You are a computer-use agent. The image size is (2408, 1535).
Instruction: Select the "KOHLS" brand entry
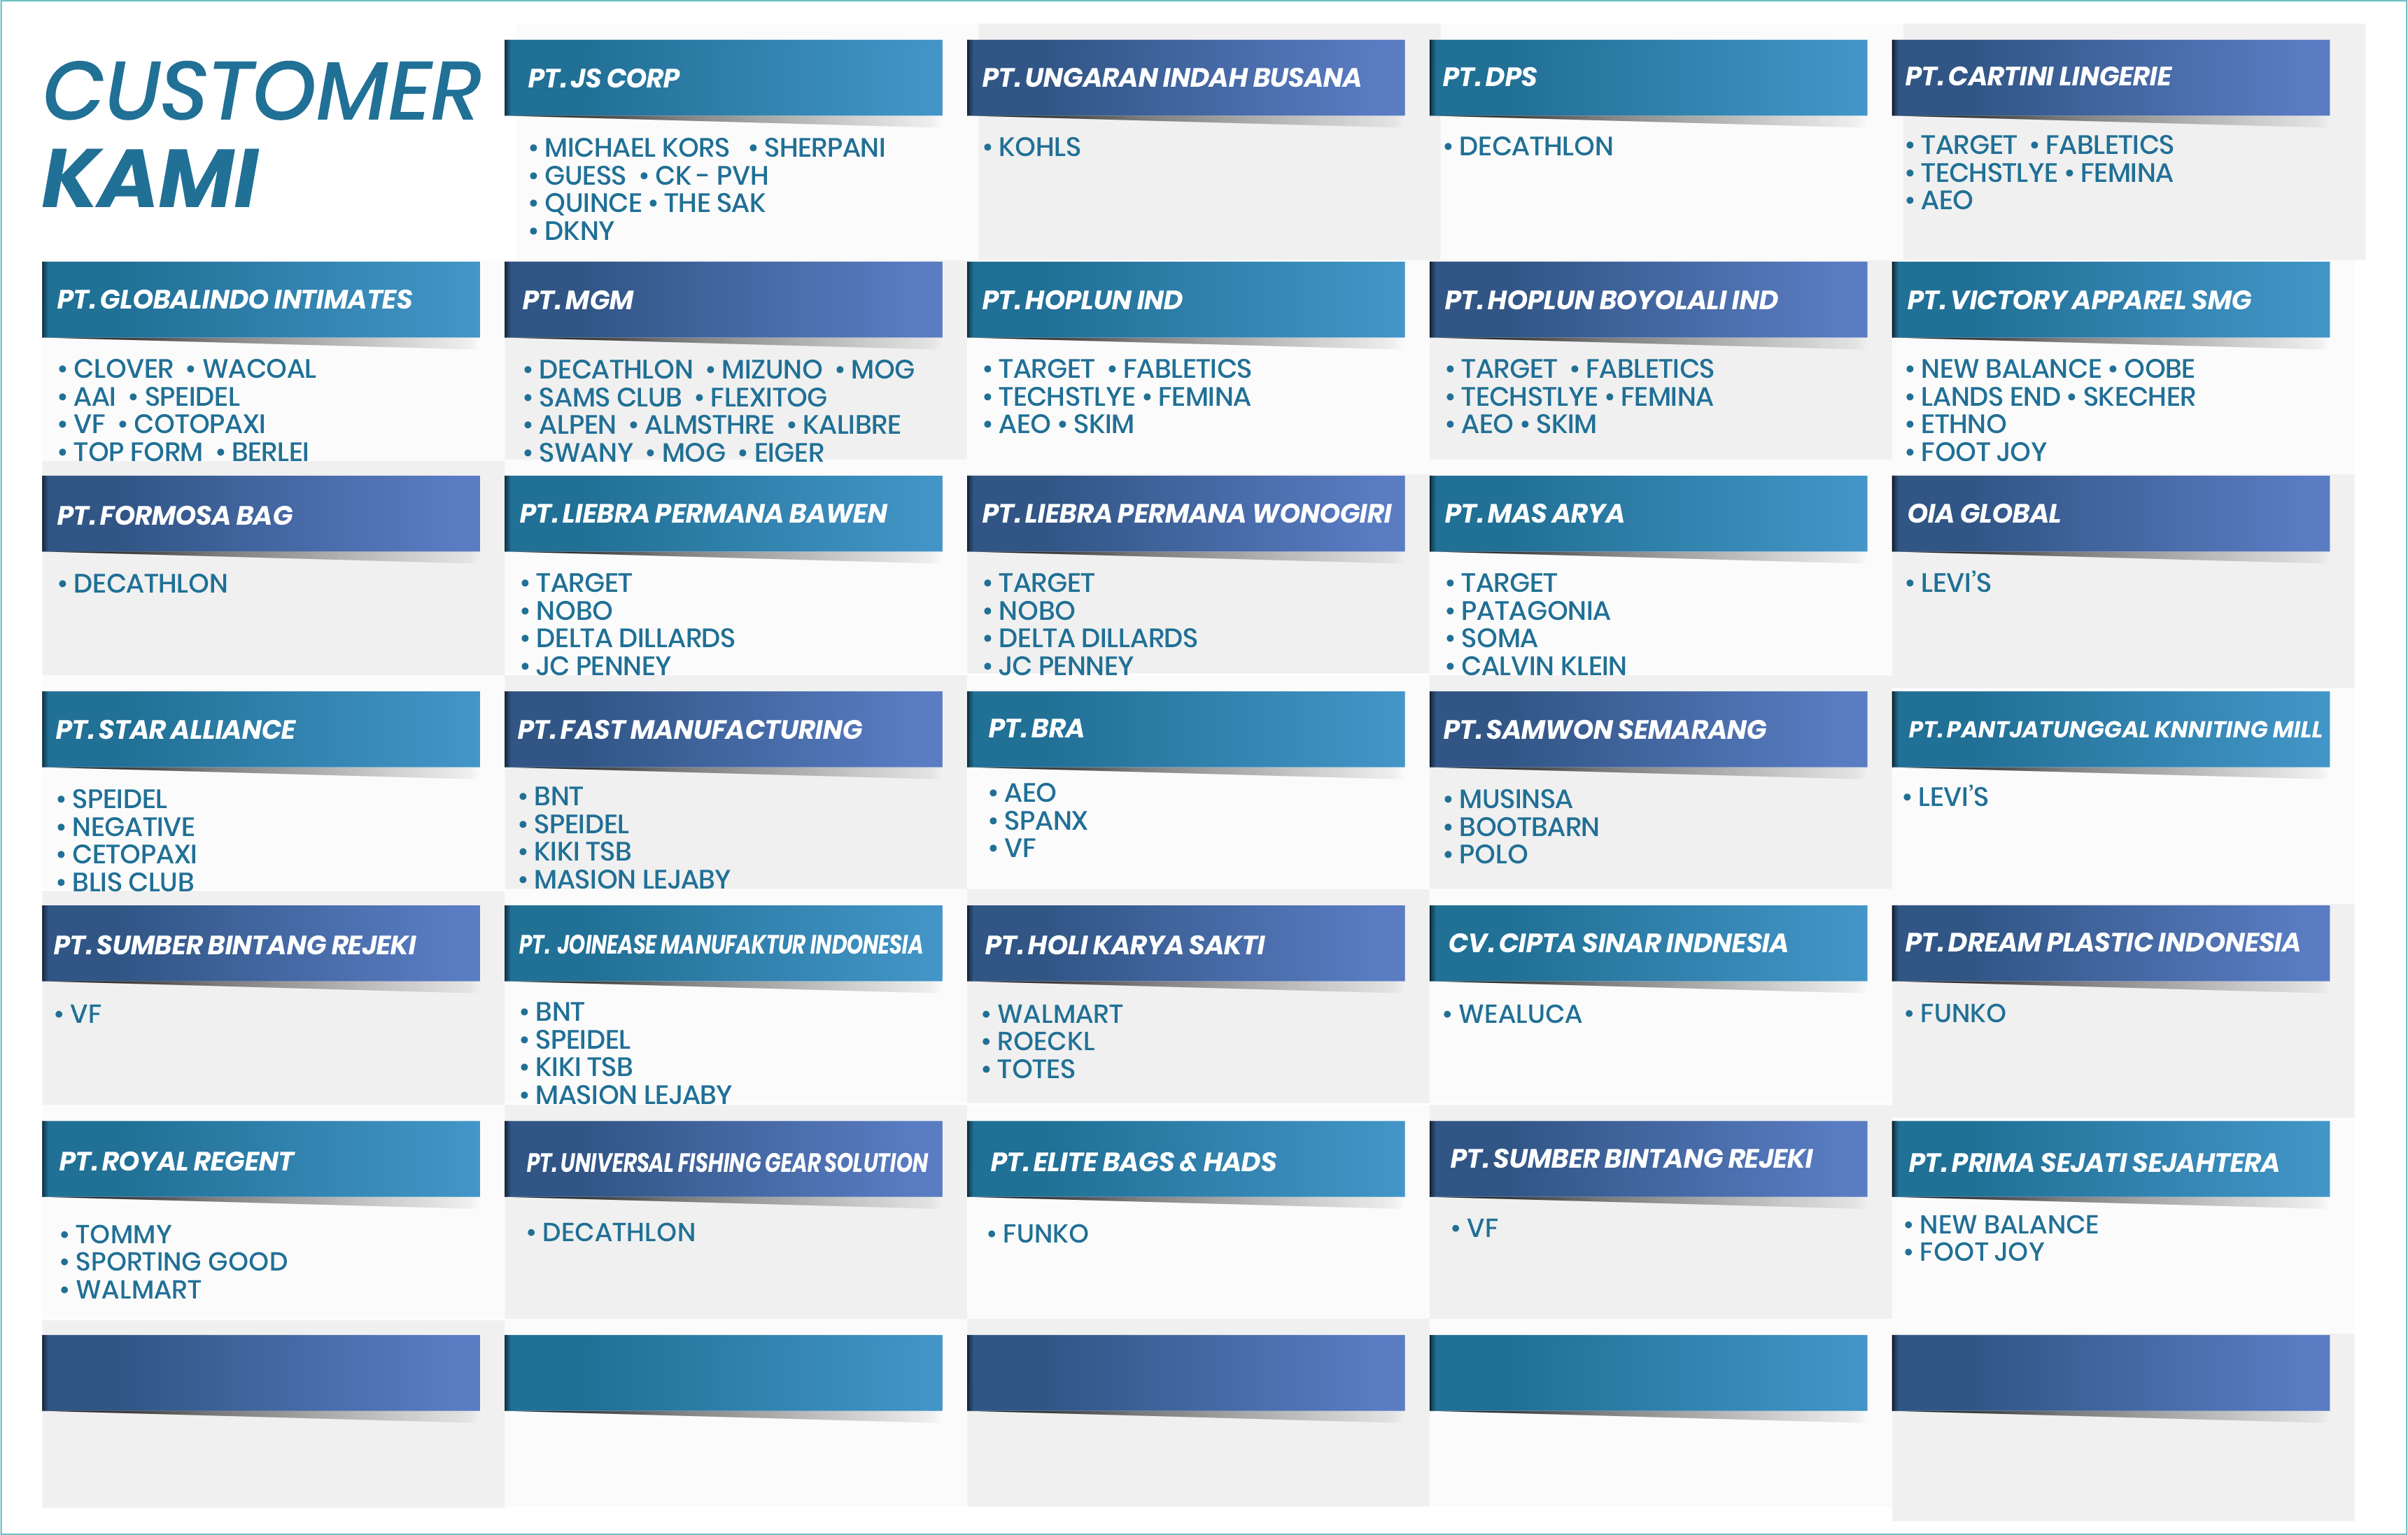coord(1039,147)
